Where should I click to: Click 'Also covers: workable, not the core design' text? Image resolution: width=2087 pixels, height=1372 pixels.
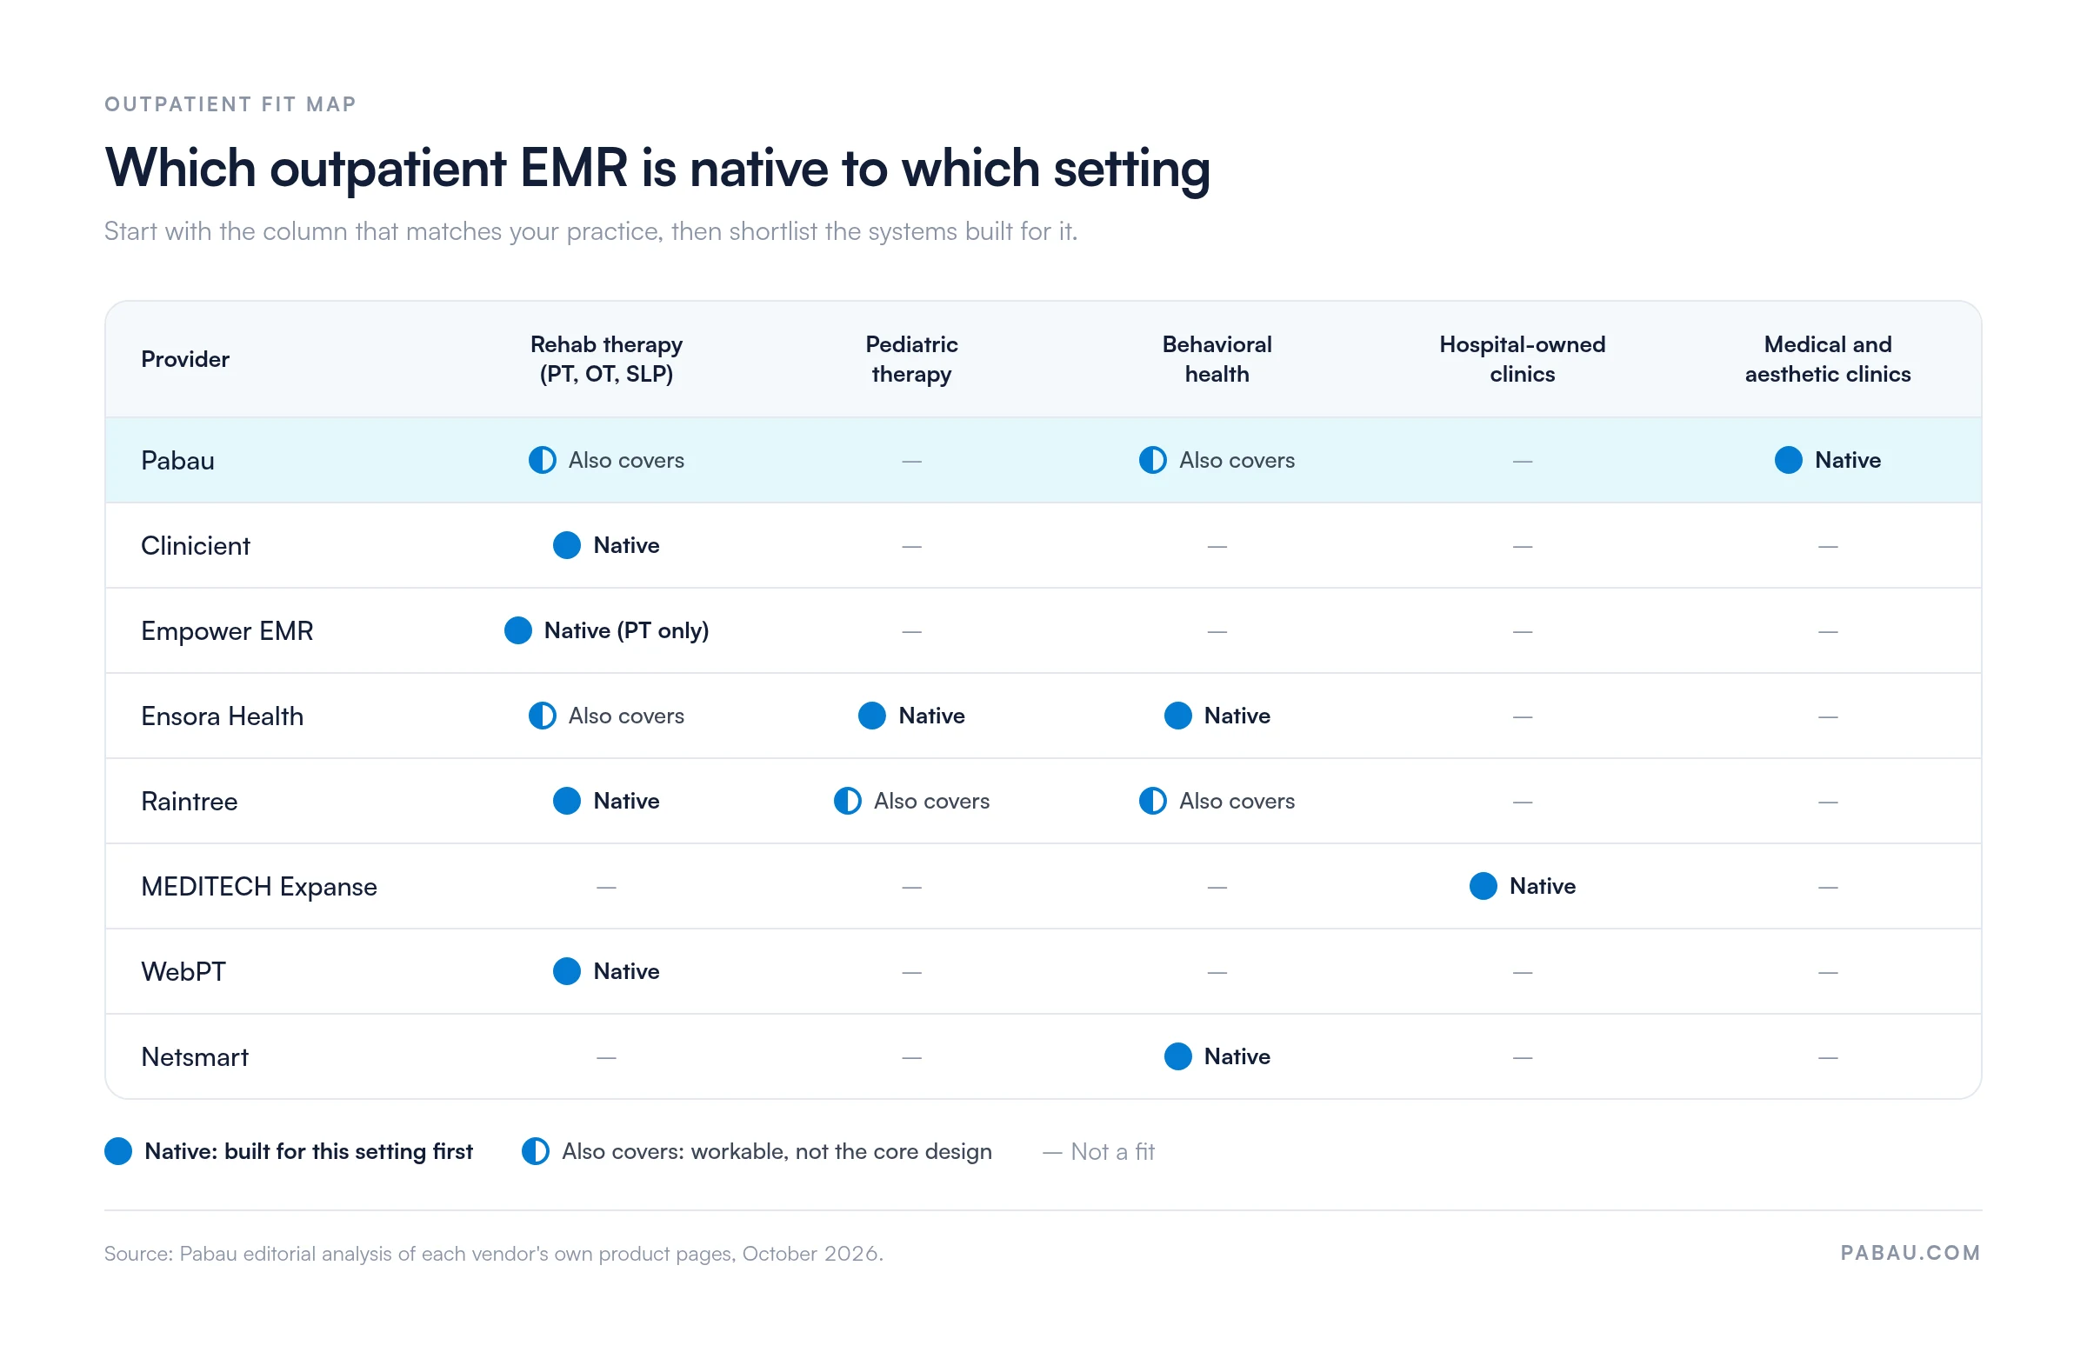pyautogui.click(x=777, y=1151)
